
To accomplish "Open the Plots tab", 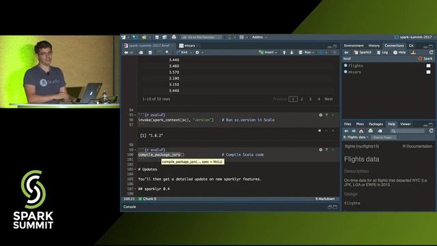I will click(360, 124).
